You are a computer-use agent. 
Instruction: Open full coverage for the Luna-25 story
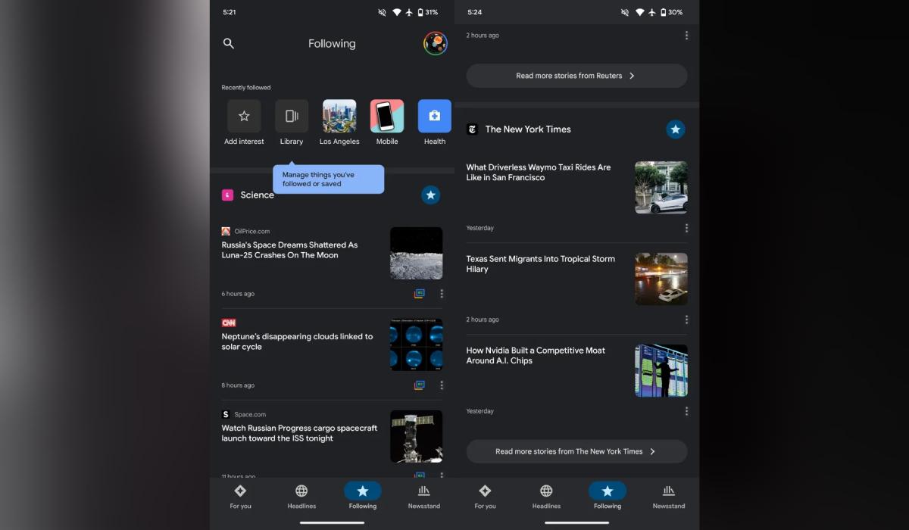420,293
